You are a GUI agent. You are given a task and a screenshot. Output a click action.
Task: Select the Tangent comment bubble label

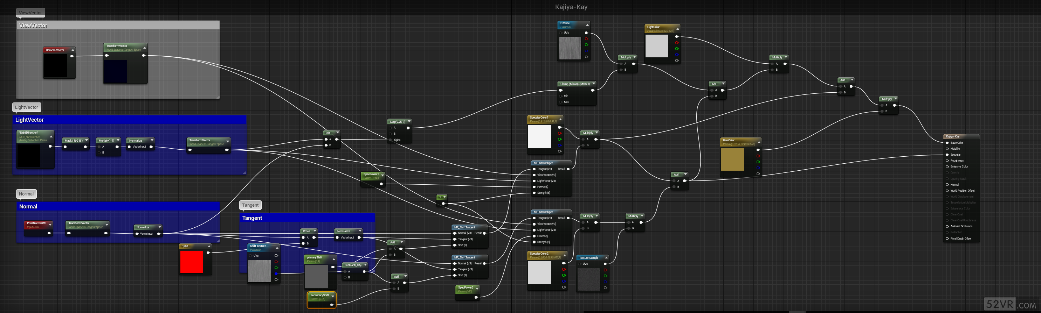[250, 205]
